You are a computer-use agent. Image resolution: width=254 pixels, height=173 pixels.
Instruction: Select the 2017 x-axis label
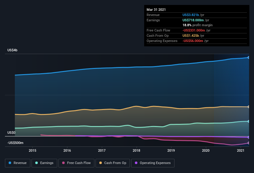[102, 150]
